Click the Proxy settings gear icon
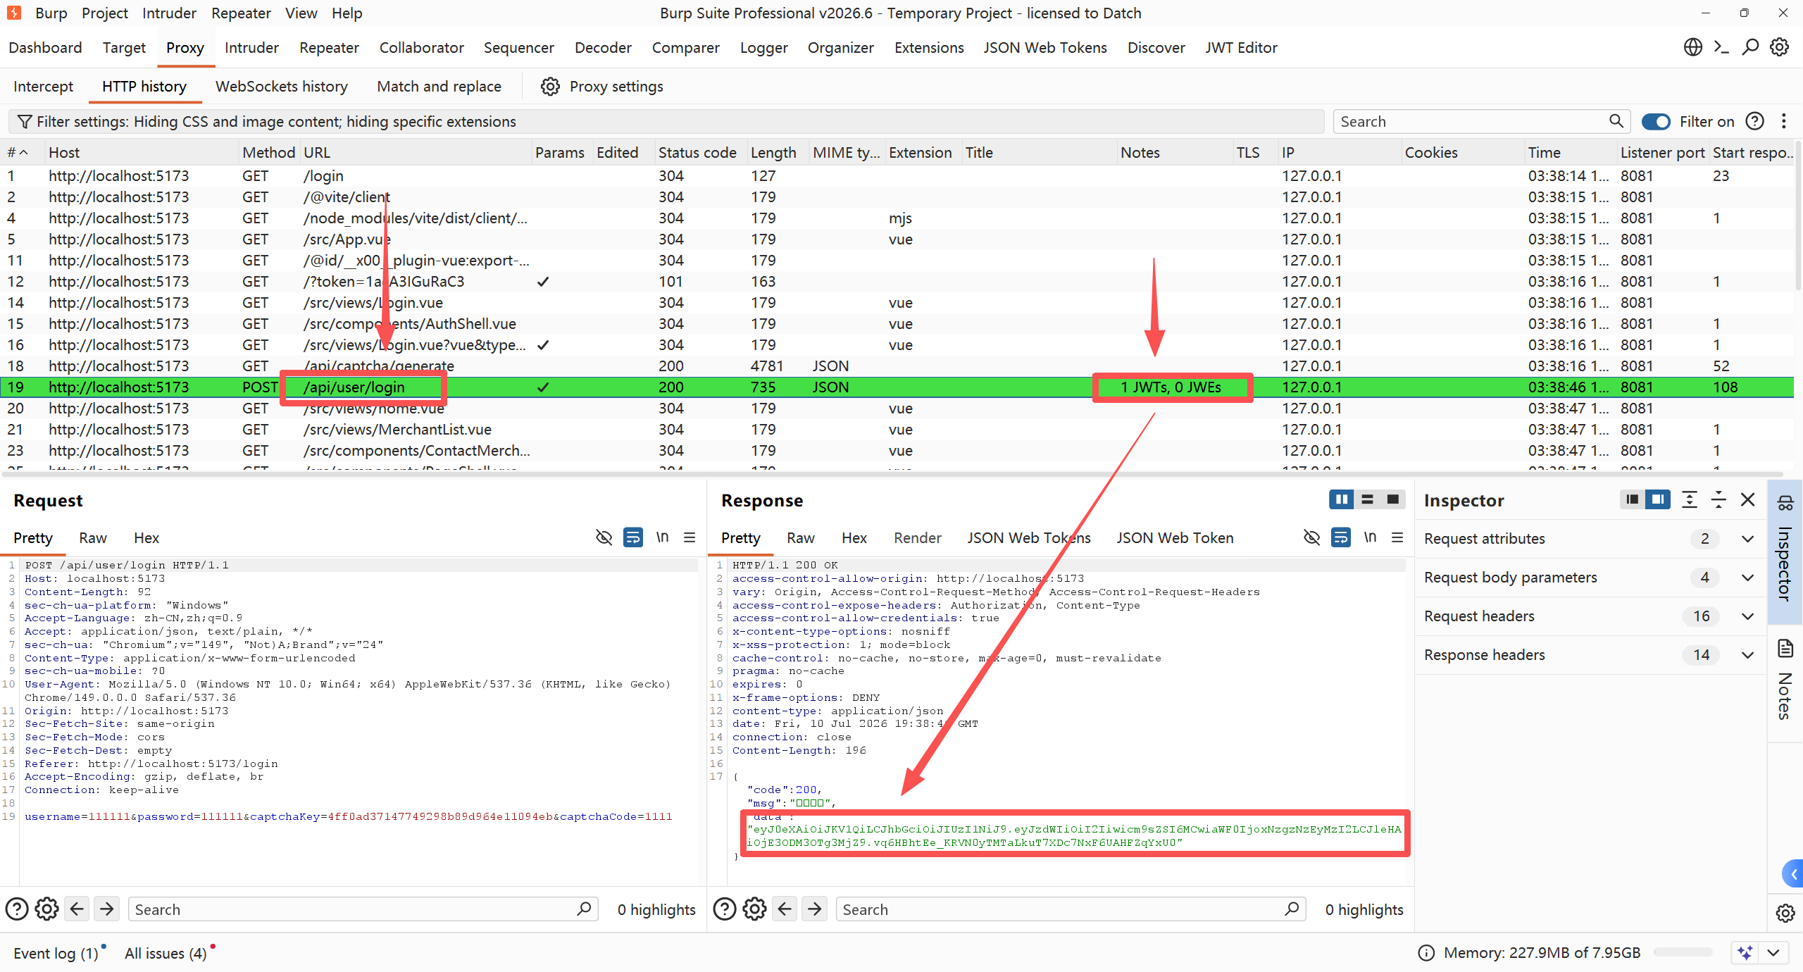Screen dimensions: 1803x972 [550, 87]
